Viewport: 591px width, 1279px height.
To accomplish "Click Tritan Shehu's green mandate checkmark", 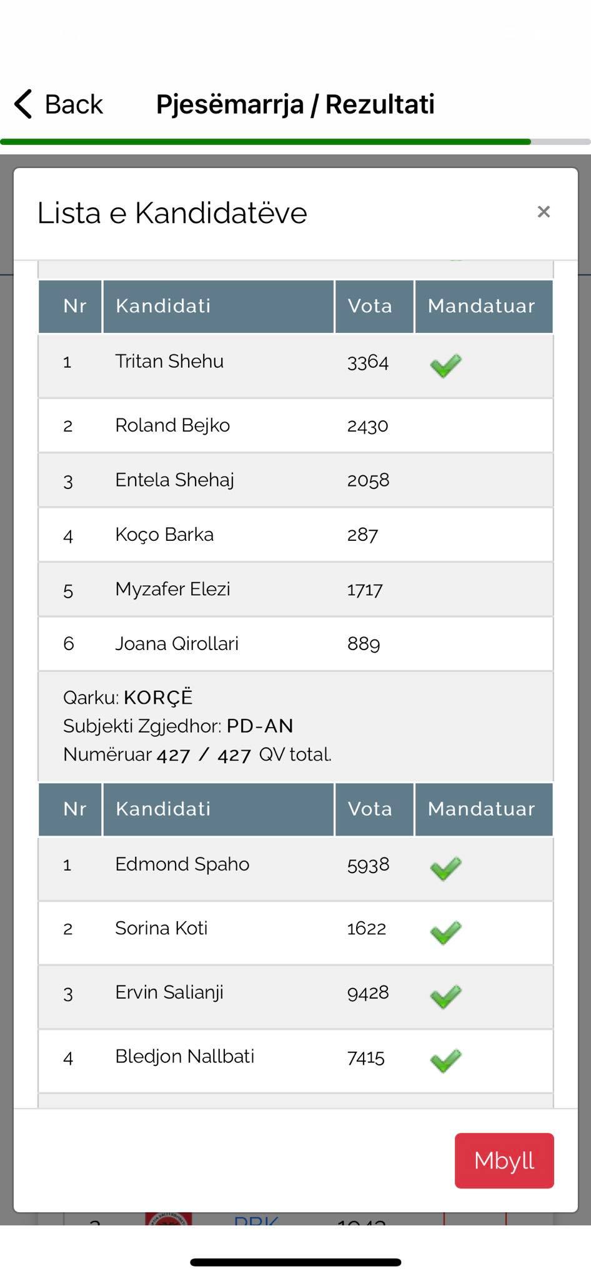I will tap(445, 365).
